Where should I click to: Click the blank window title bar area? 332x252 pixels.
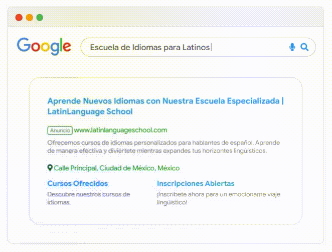click(176, 18)
